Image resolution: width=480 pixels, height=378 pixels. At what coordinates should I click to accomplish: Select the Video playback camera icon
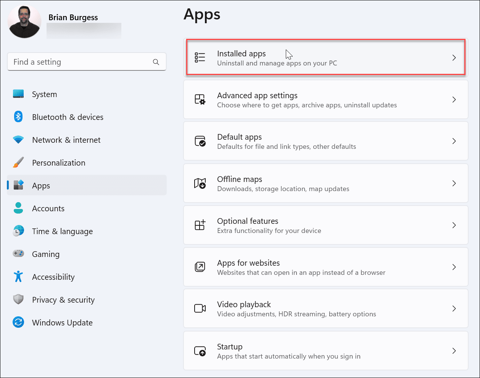pos(200,308)
